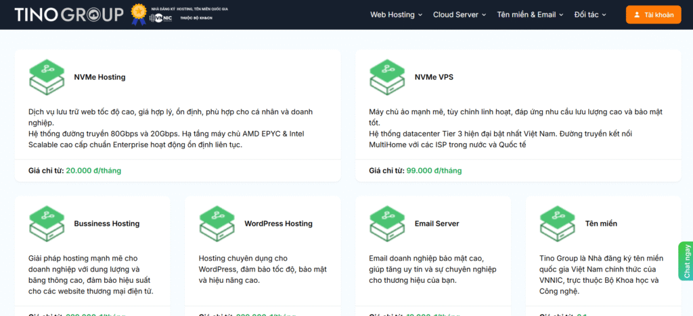Image resolution: width=693 pixels, height=316 pixels.
Task: Select the WordPress Hosting heading
Action: pyautogui.click(x=278, y=223)
